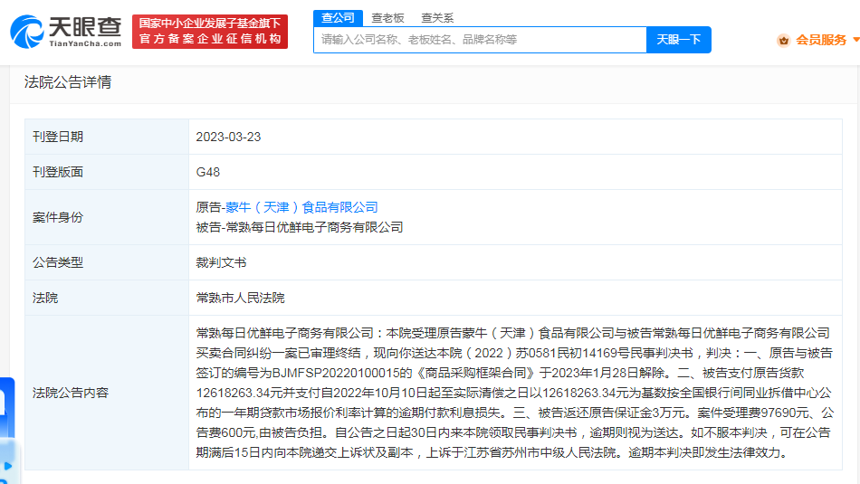Click the court announcement content paragraph

[x=514, y=392]
